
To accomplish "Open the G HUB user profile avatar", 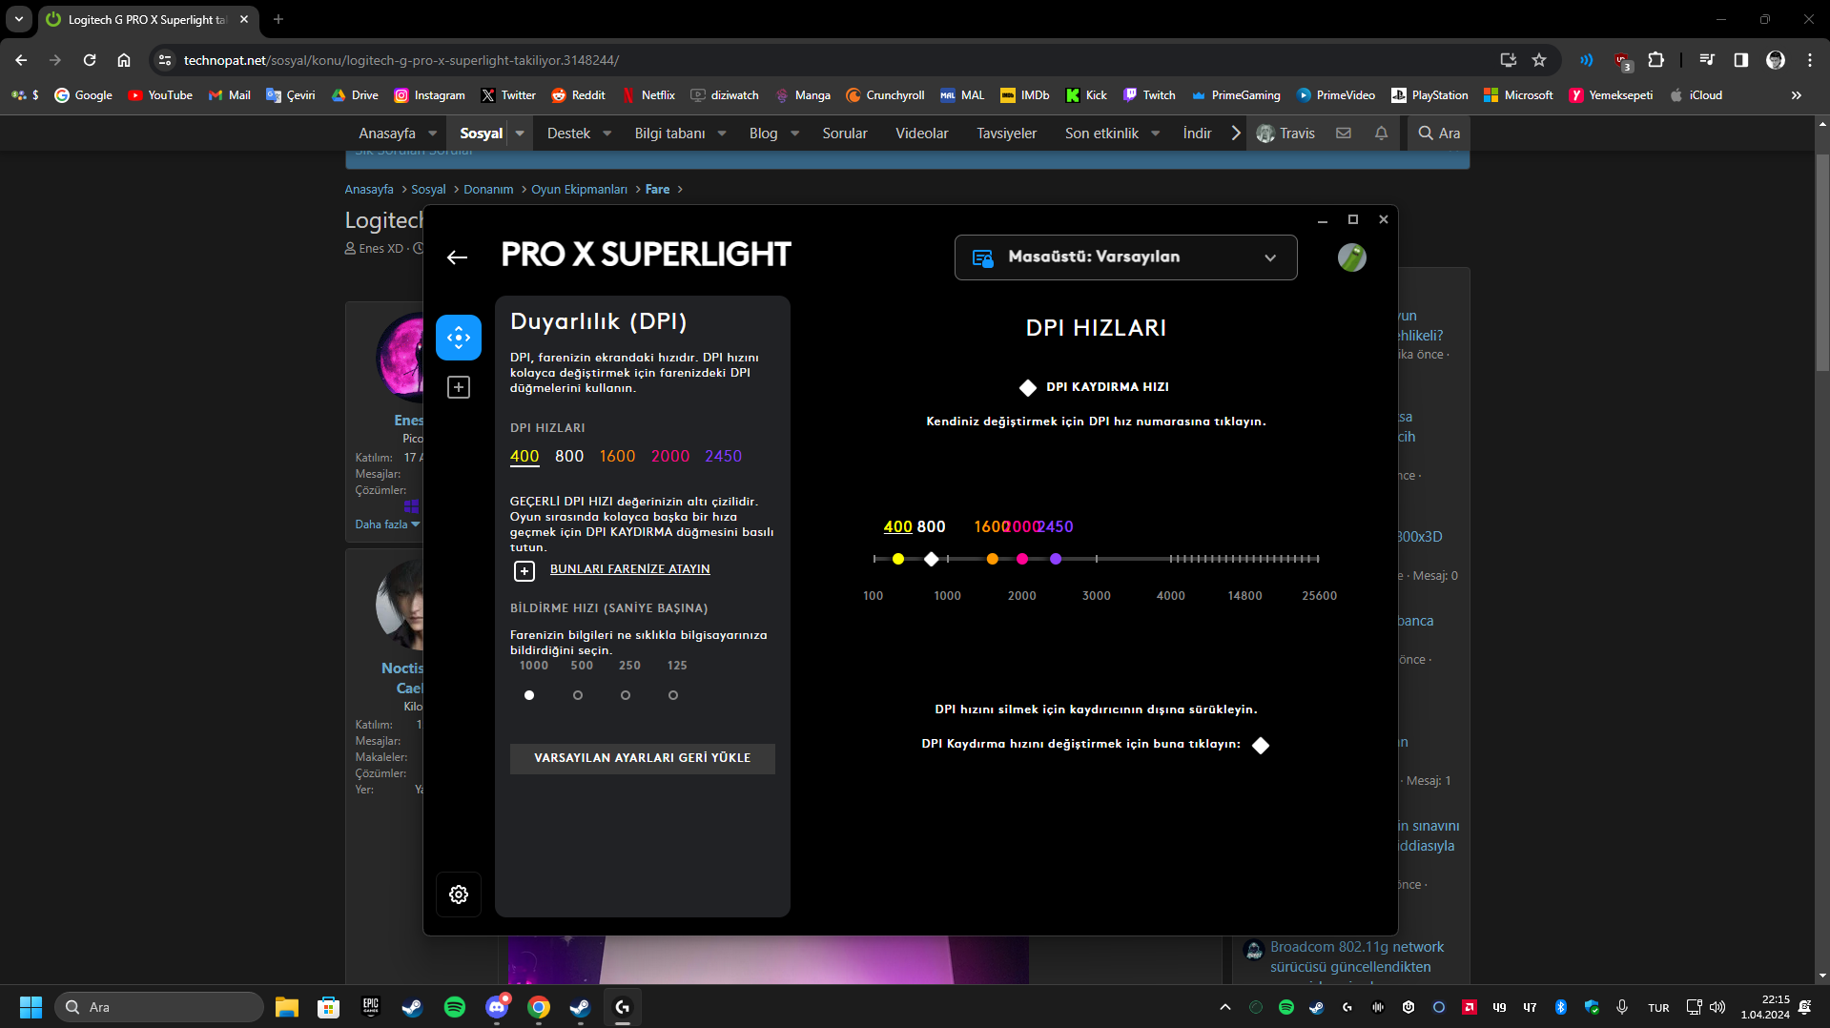I will [x=1351, y=257].
